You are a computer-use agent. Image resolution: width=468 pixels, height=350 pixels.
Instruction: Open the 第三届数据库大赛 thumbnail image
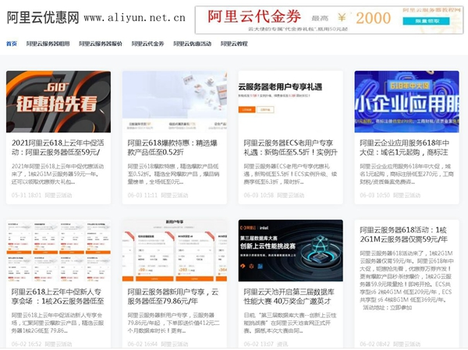[x=290, y=250]
